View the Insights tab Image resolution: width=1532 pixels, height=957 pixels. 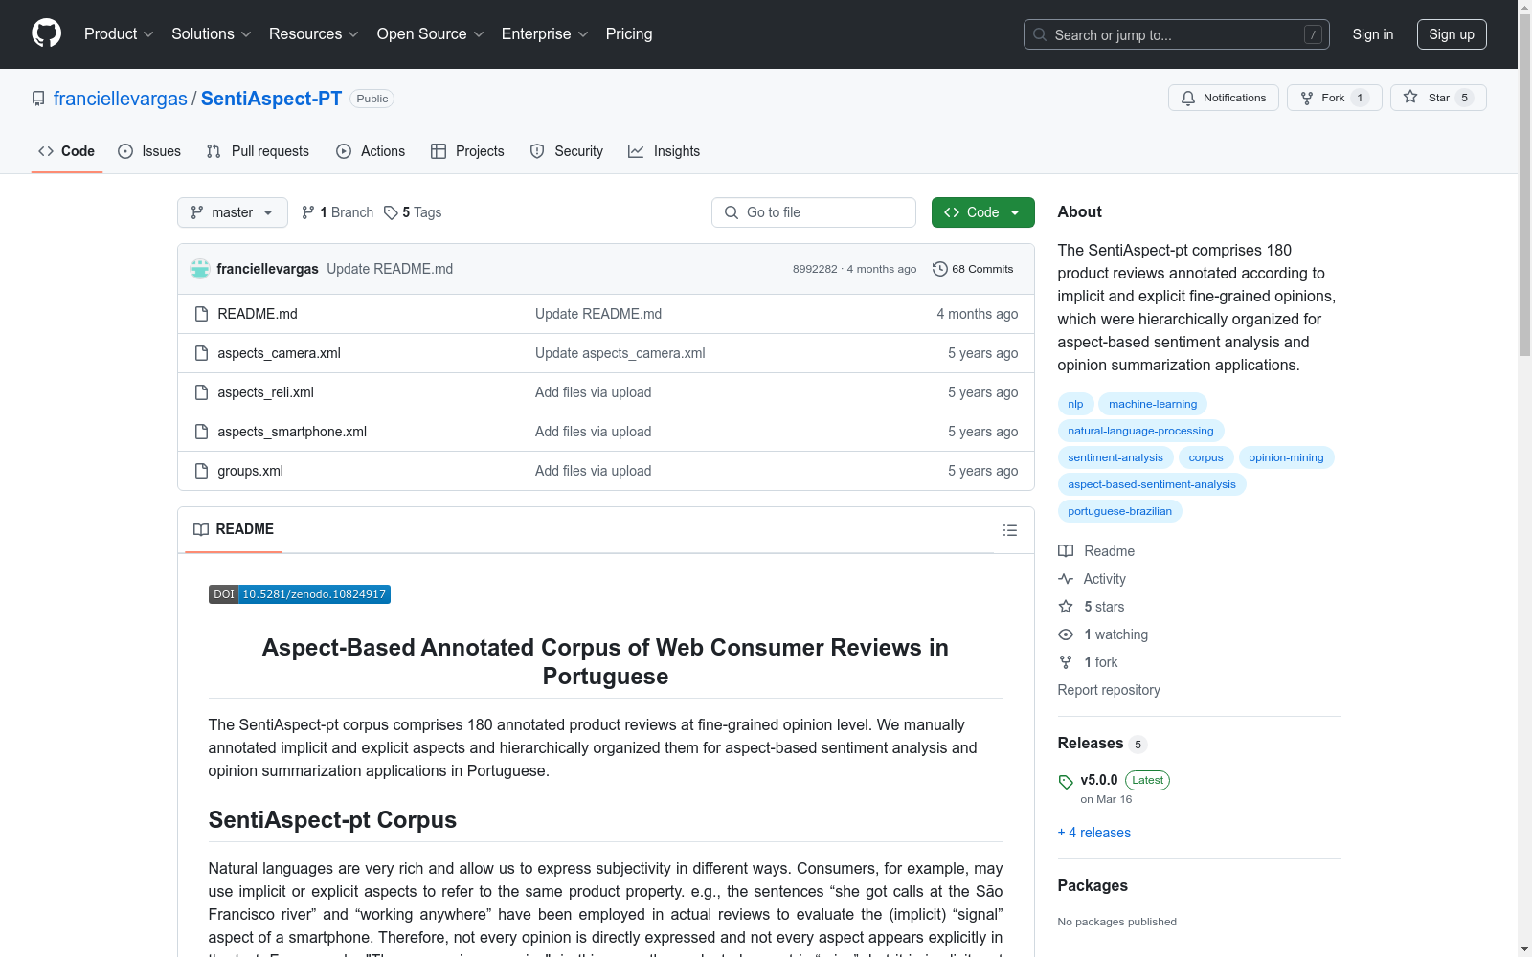(665, 151)
